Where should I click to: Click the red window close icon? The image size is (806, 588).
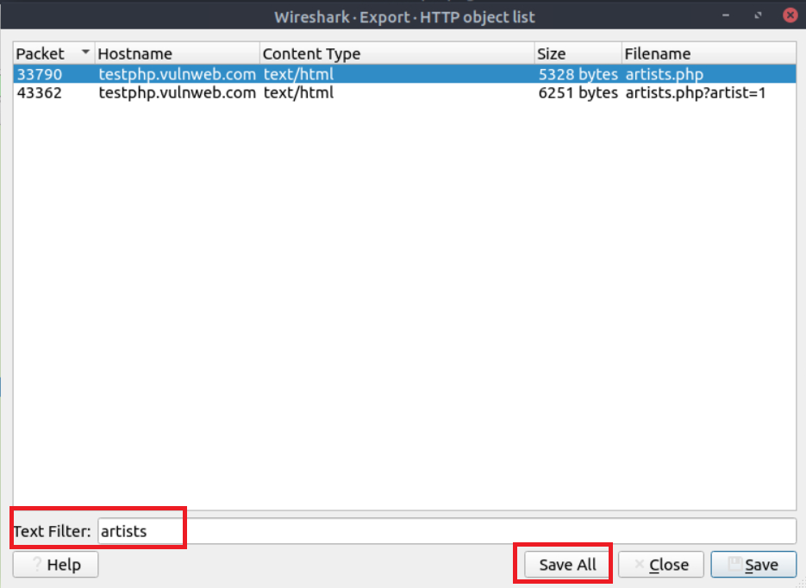(788, 16)
